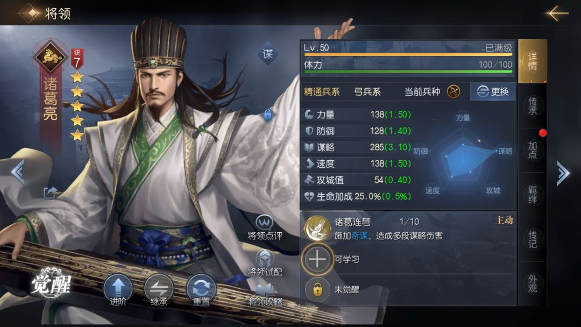Screen dimensions: 581x327
Task: Switch to the 加点 tab
Action: click(533, 151)
